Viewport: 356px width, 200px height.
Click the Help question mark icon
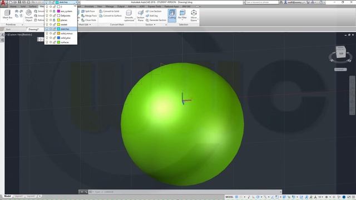(x=321, y=2)
